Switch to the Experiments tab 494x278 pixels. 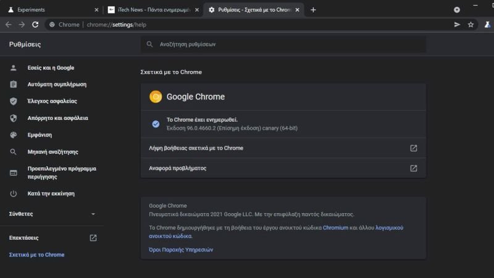[49, 10]
